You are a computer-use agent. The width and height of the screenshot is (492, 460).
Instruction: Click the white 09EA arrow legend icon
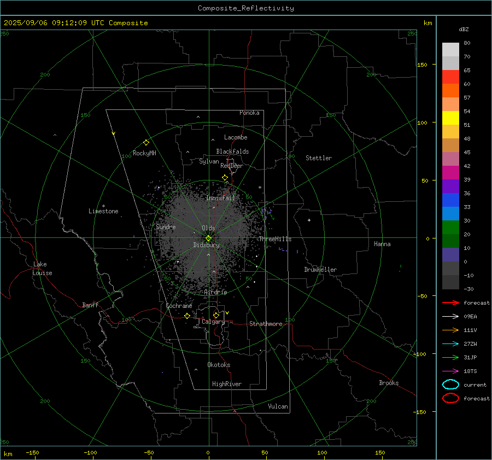450,317
